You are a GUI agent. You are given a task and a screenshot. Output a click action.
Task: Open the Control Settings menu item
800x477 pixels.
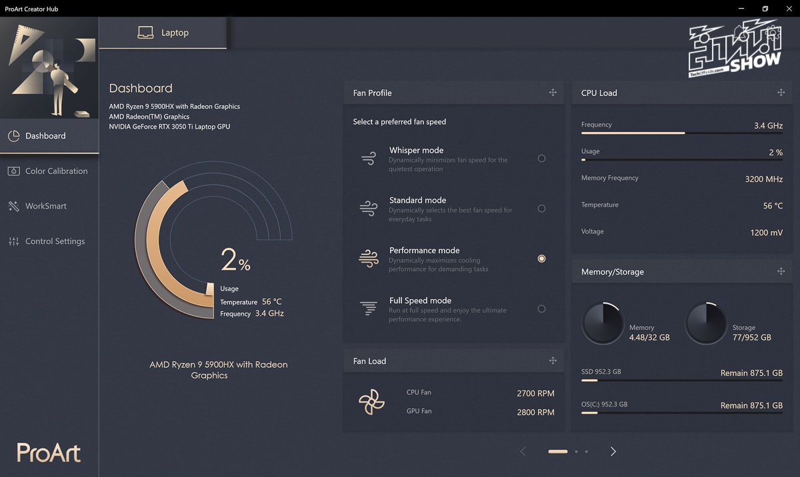point(49,241)
